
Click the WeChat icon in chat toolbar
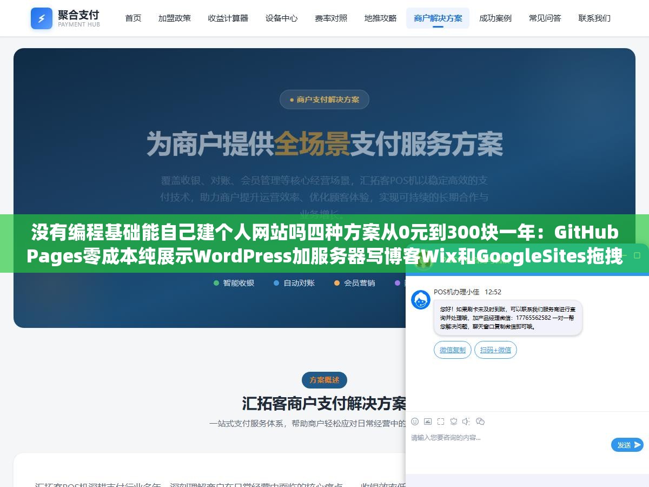pyautogui.click(x=480, y=422)
